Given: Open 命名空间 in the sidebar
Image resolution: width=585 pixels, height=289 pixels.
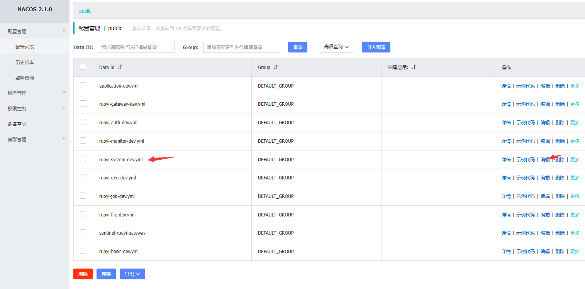Looking at the screenshot, I should point(17,124).
